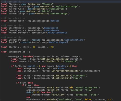Click the delay function call

[x=30, y=93]
